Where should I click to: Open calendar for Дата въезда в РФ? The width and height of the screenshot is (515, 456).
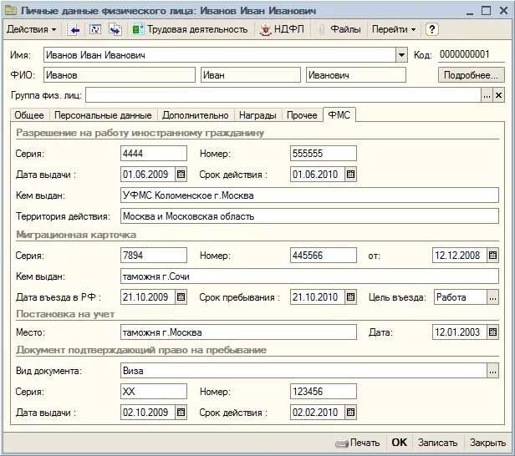point(181,296)
